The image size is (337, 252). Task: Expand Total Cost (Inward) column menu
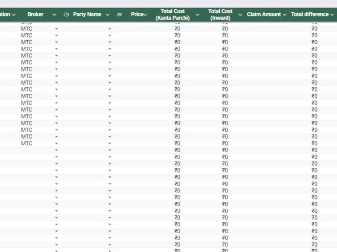[240, 15]
